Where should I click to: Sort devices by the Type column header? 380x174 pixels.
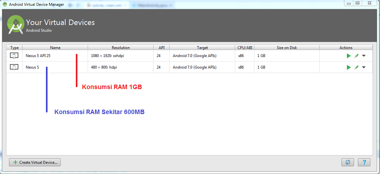[x=14, y=48]
